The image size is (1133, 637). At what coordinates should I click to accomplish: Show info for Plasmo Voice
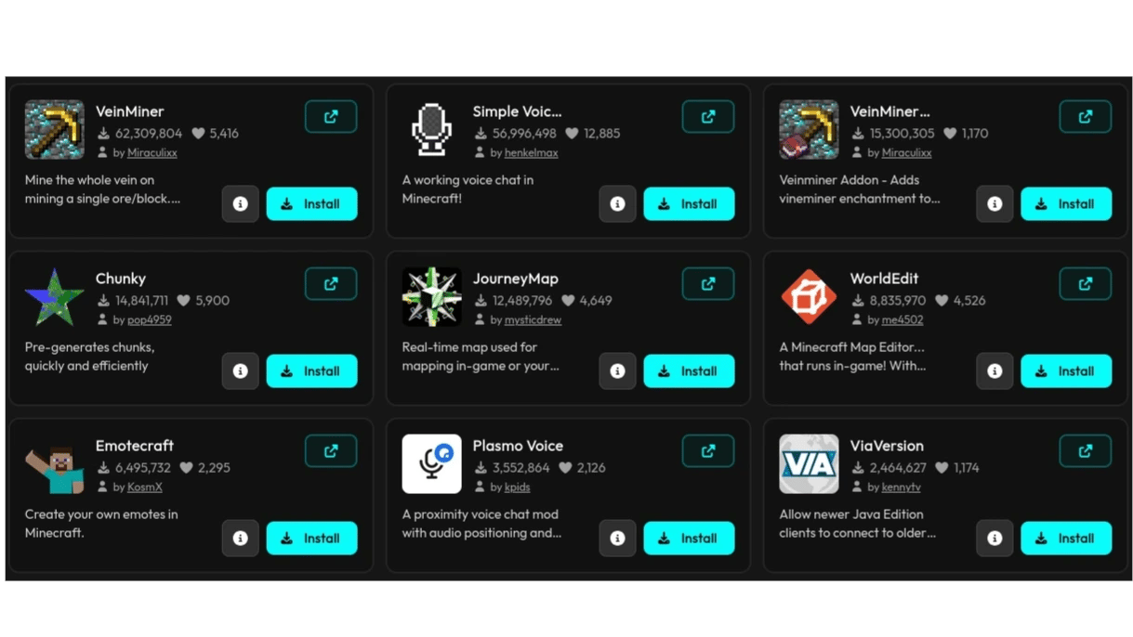618,539
